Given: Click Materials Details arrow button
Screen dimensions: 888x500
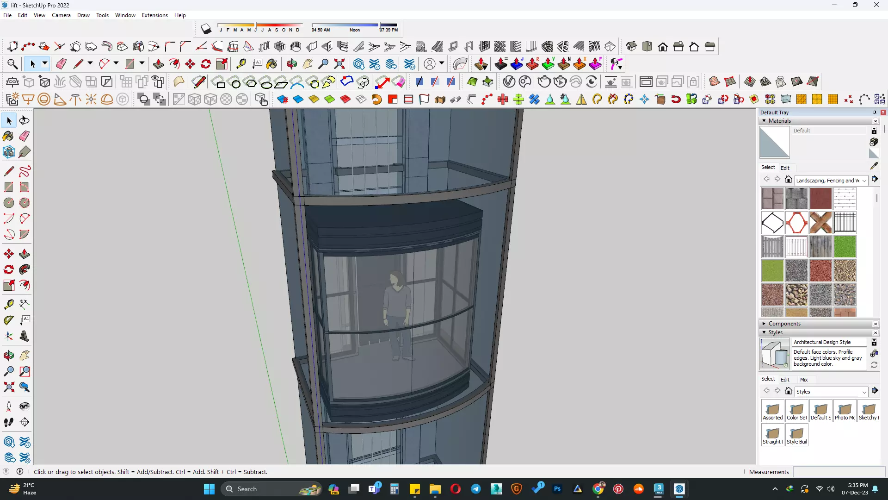Looking at the screenshot, I should coord(875,179).
